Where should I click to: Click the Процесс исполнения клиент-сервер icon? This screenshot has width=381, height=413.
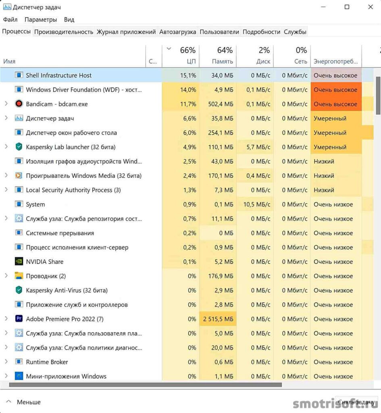pyautogui.click(x=19, y=247)
